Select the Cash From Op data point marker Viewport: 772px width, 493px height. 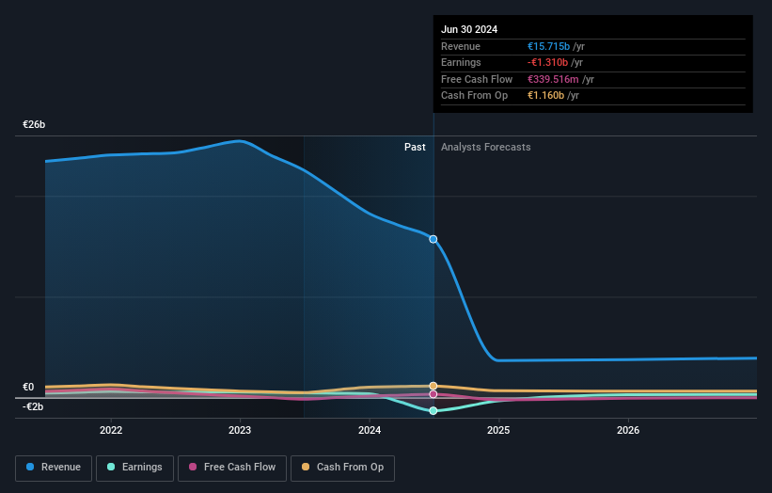point(433,386)
